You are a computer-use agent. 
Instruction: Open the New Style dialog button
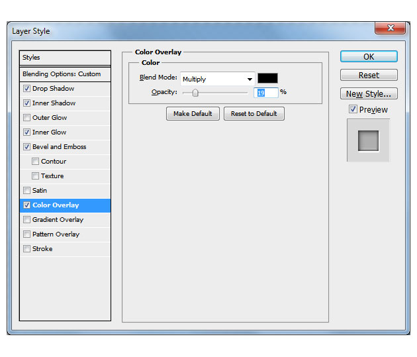pyautogui.click(x=369, y=93)
